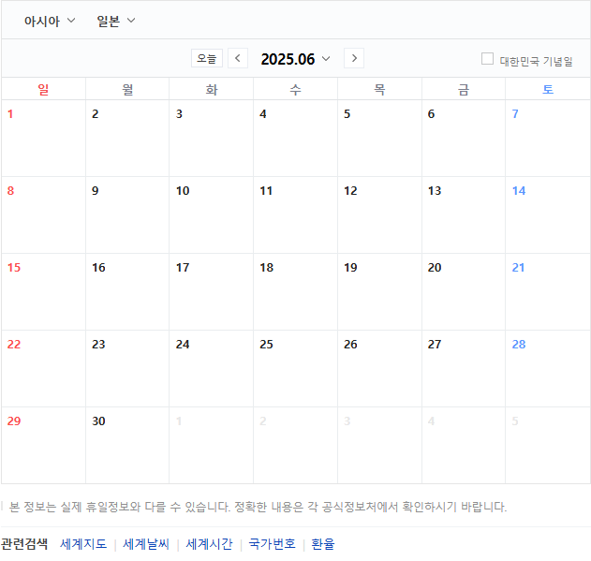Screen dimensions: 591x561
Task: Enable 대한민국 기념일 checkbox
Action: click(487, 59)
